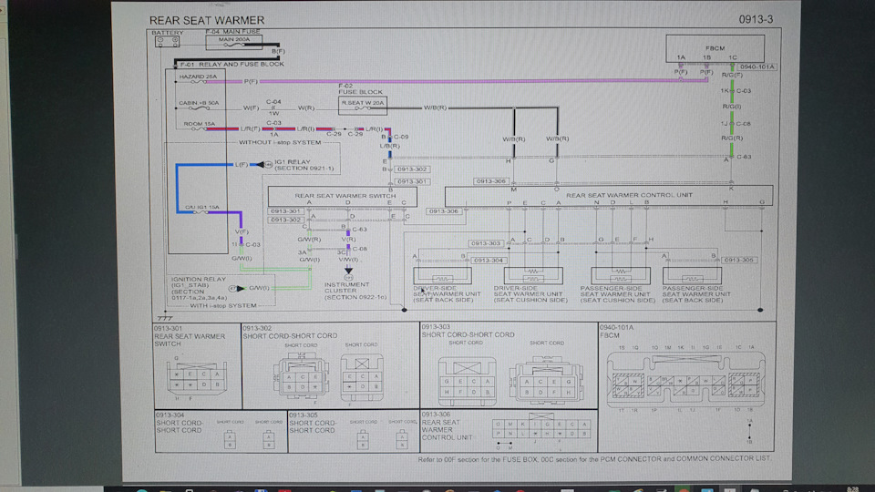Click the 'WITH i-stop SYSTEM' label
Screen dimensions: 875x492
coord(223,306)
